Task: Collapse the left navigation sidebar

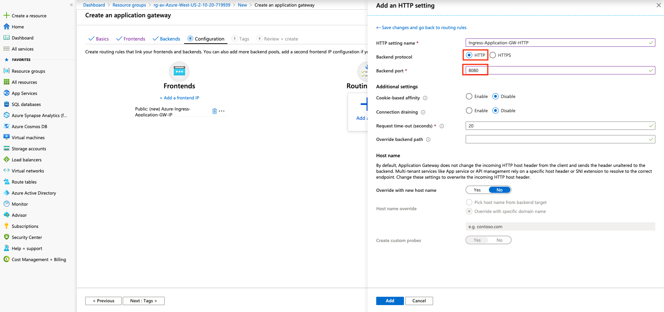Action: click(x=71, y=5)
